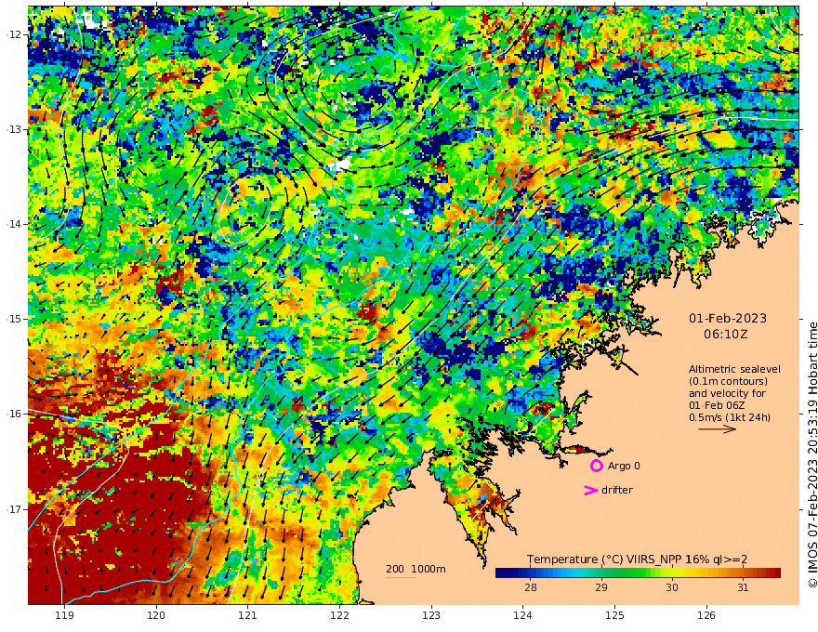Click longitude axis label 124
The image size is (818, 632).
click(522, 616)
